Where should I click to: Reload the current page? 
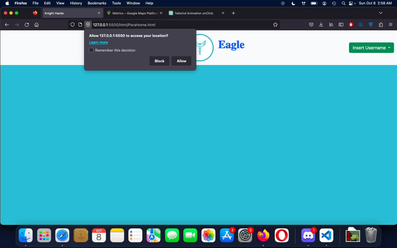click(x=26, y=25)
